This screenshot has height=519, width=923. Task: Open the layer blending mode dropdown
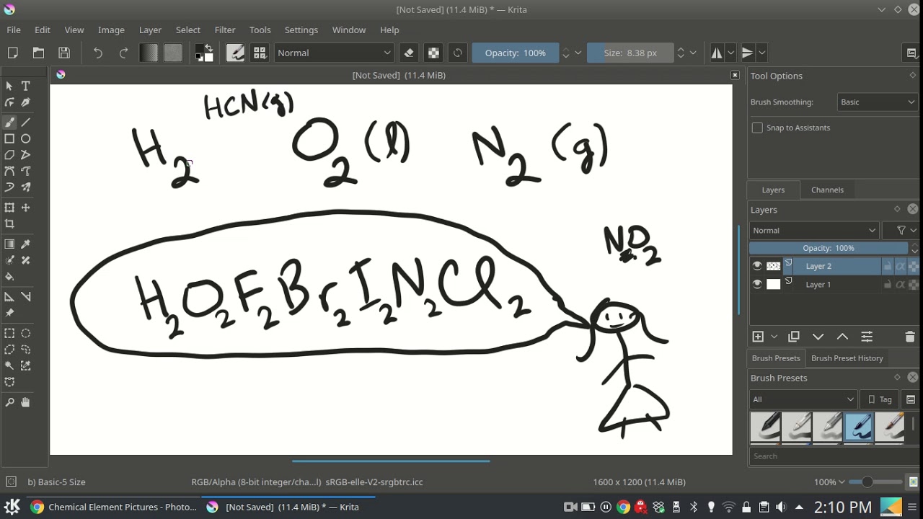point(814,231)
